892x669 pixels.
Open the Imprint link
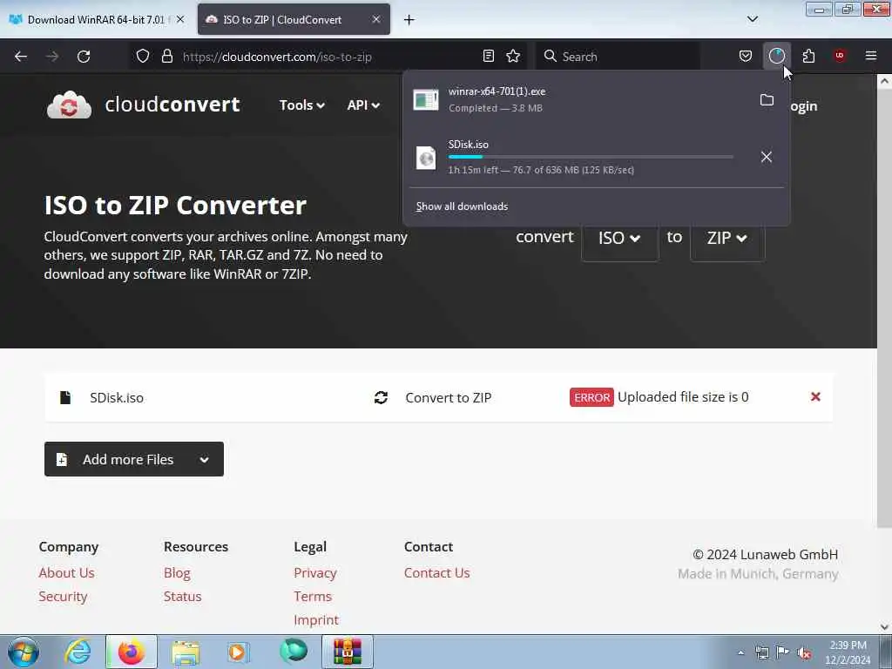(x=316, y=619)
